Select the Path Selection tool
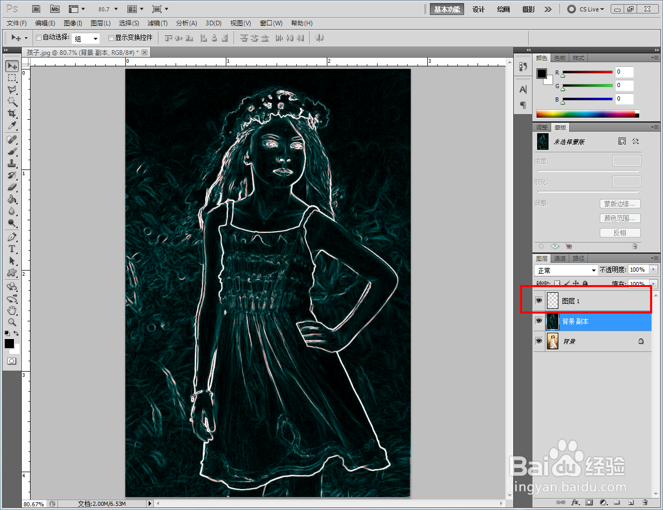 pyautogui.click(x=12, y=261)
